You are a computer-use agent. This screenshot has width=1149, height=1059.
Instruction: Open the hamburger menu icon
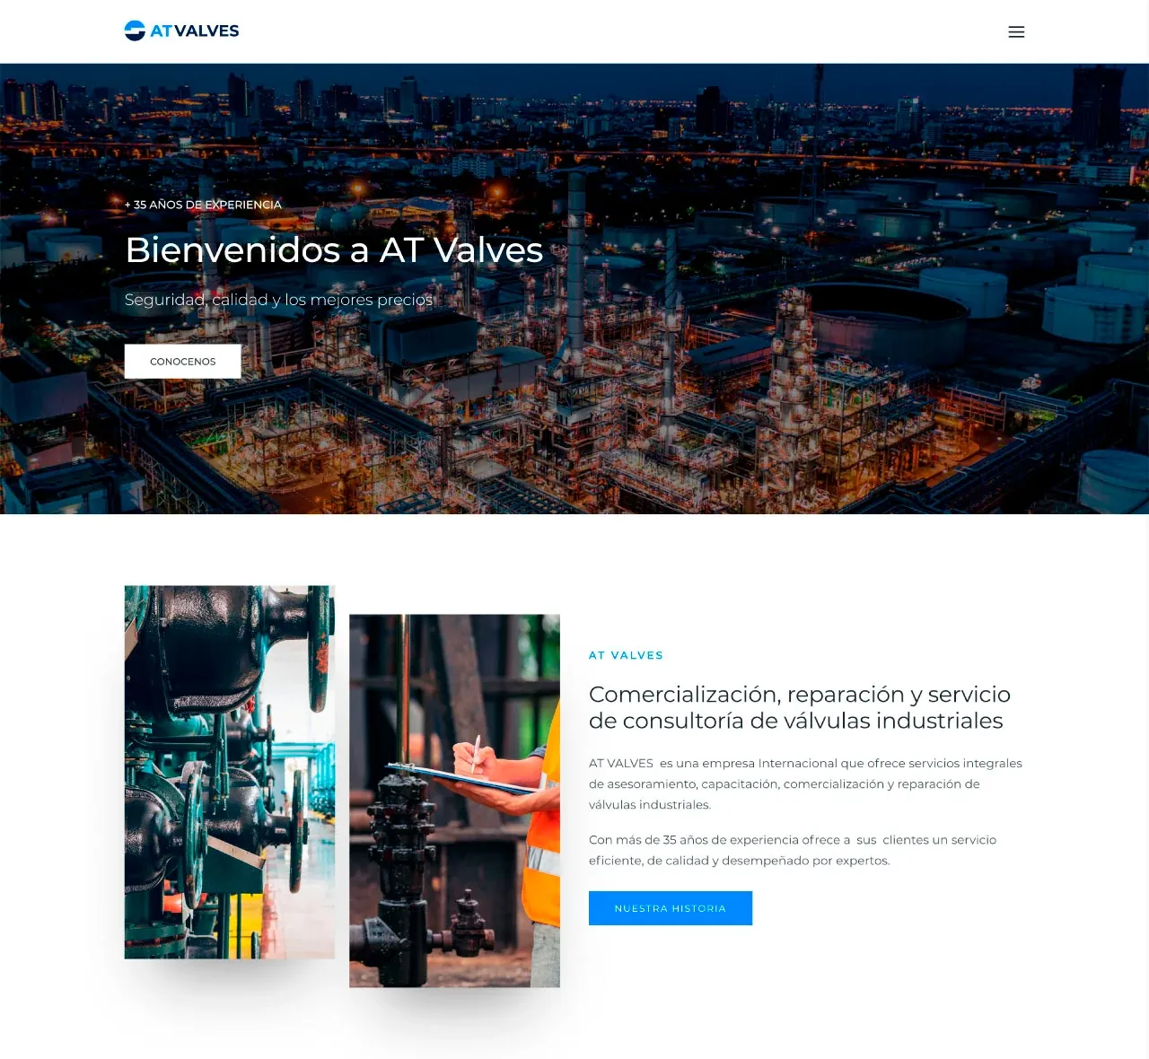[1016, 31]
